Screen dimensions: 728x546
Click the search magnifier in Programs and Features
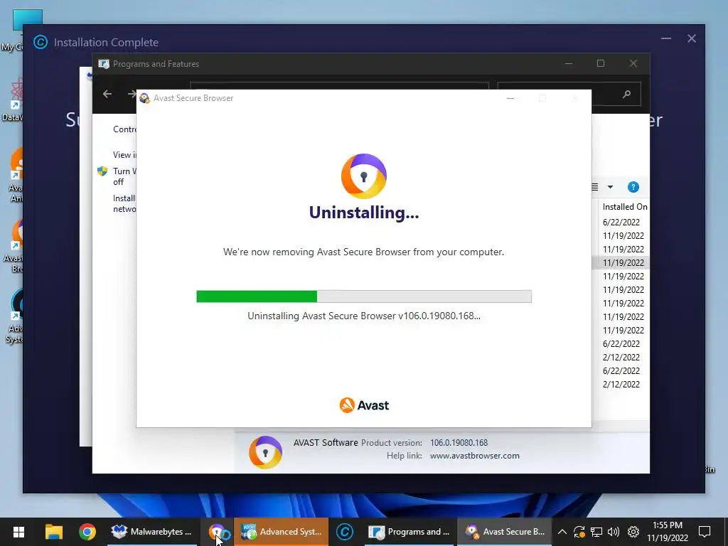tap(626, 95)
